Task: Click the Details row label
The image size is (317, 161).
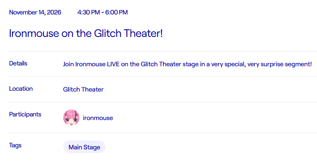Action: (x=18, y=63)
